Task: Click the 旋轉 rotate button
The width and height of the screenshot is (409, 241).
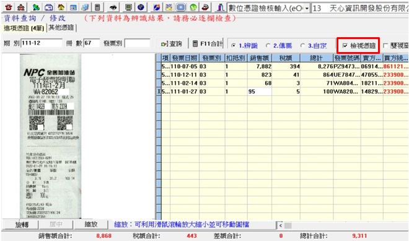Action: (x=22, y=224)
